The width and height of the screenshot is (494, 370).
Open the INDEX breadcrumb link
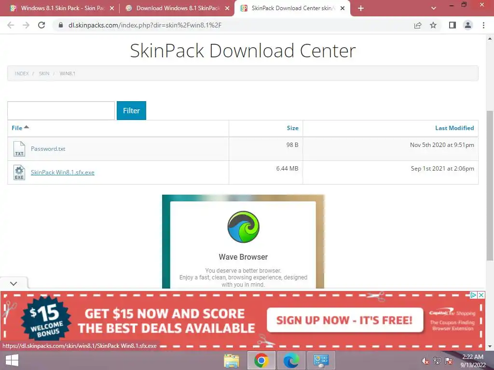[22, 74]
